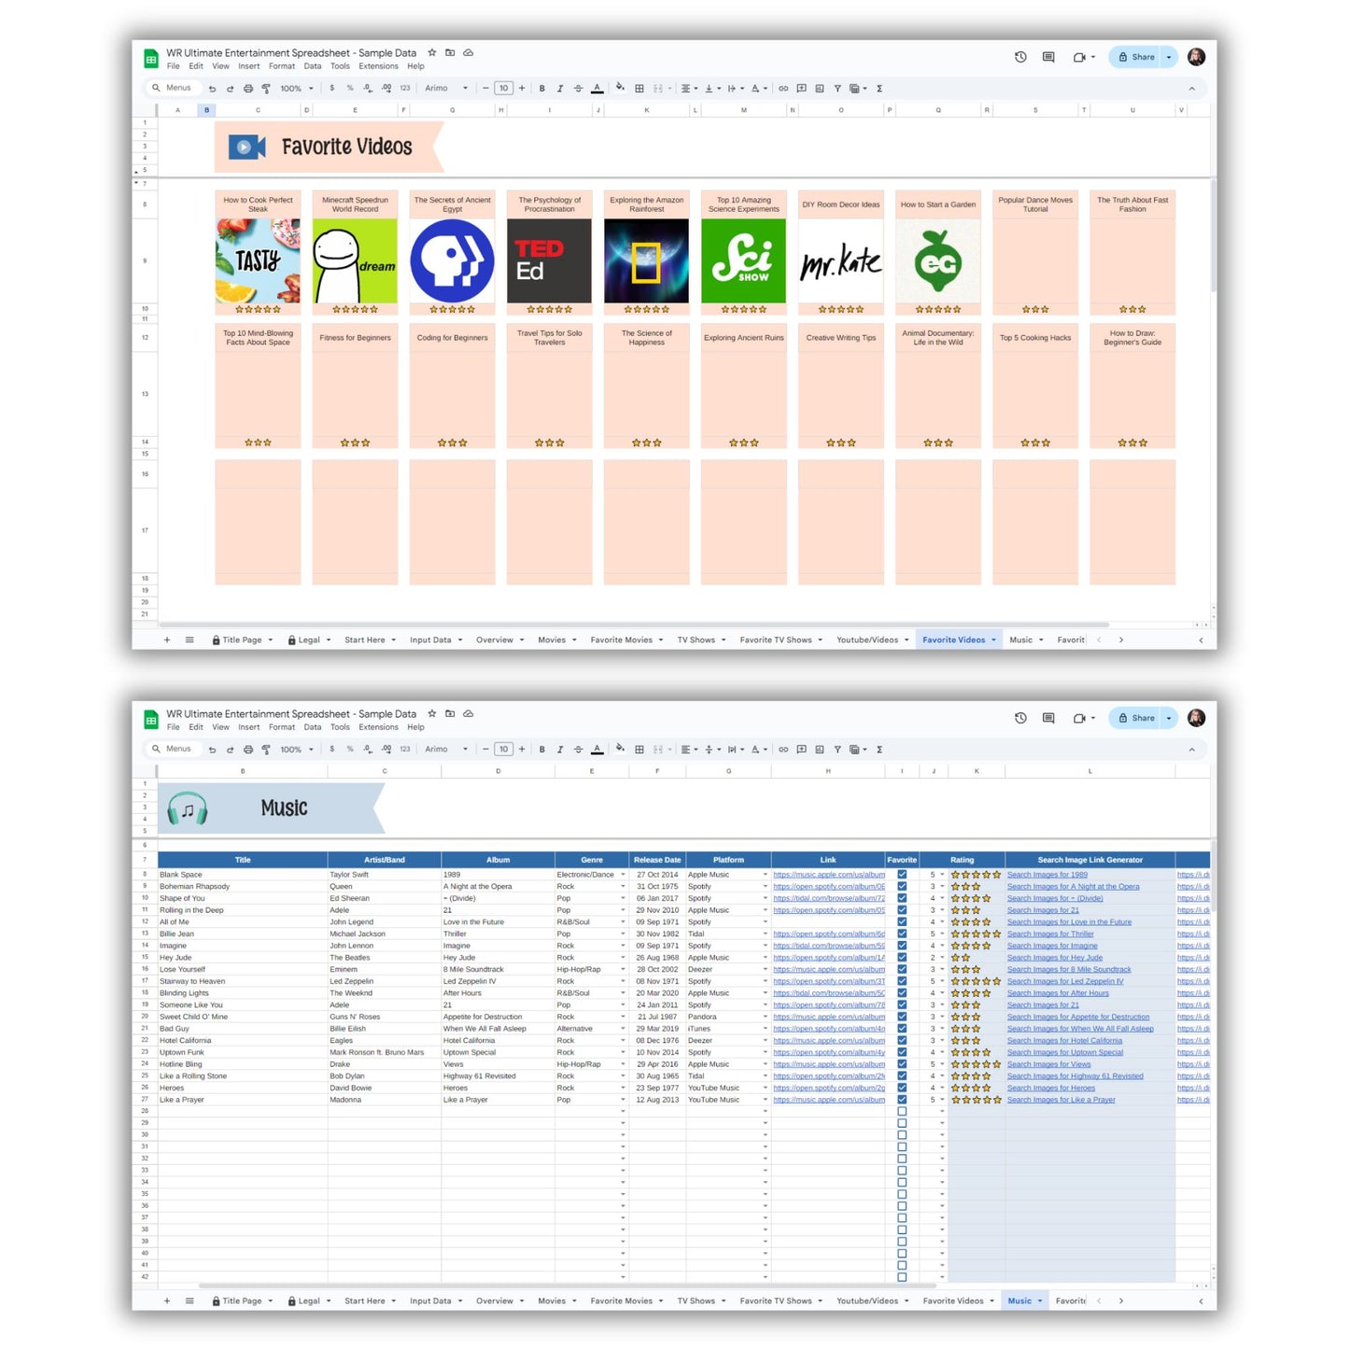Open Functions sigma in Music window toolbar

click(879, 750)
